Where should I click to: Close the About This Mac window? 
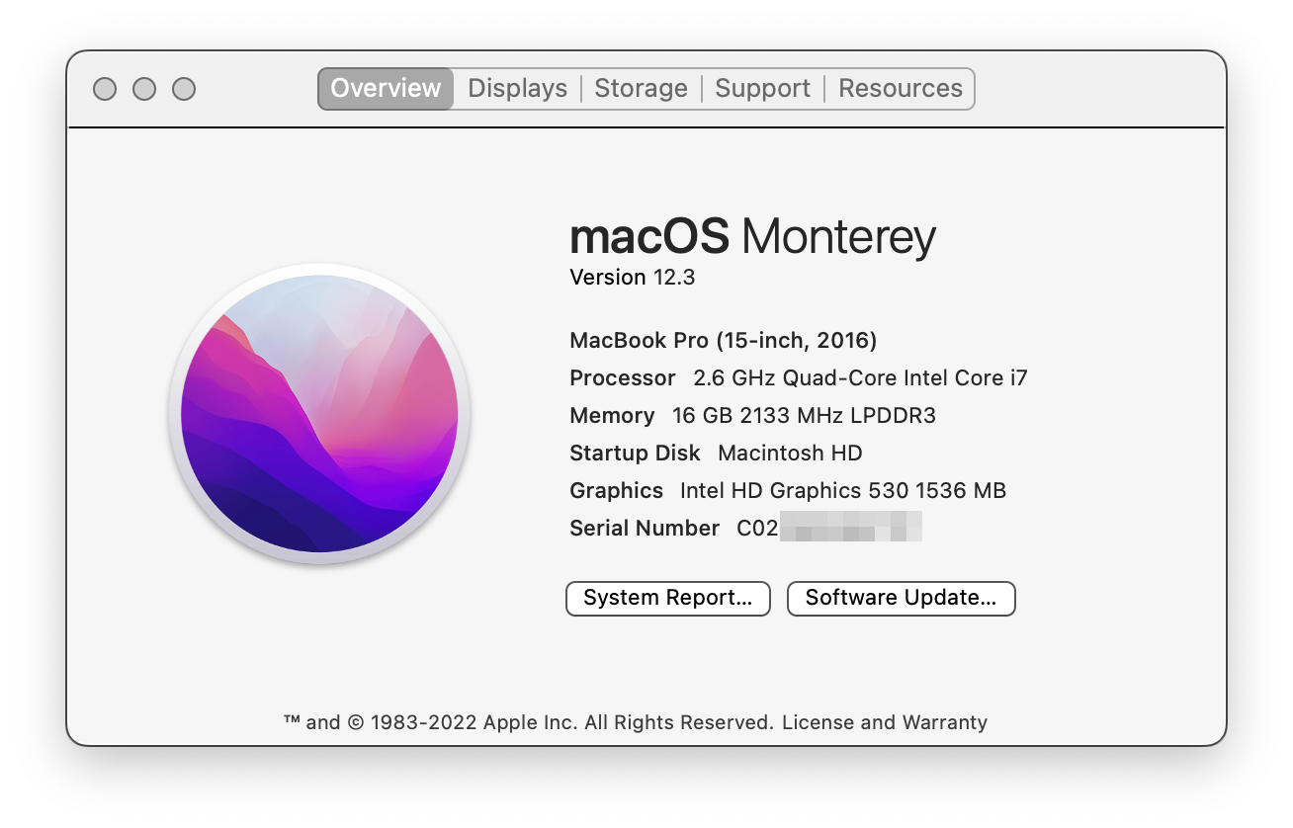click(x=105, y=89)
